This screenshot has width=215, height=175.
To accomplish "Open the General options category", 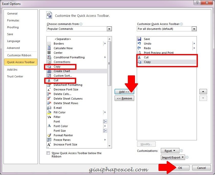I will pos(12,14).
